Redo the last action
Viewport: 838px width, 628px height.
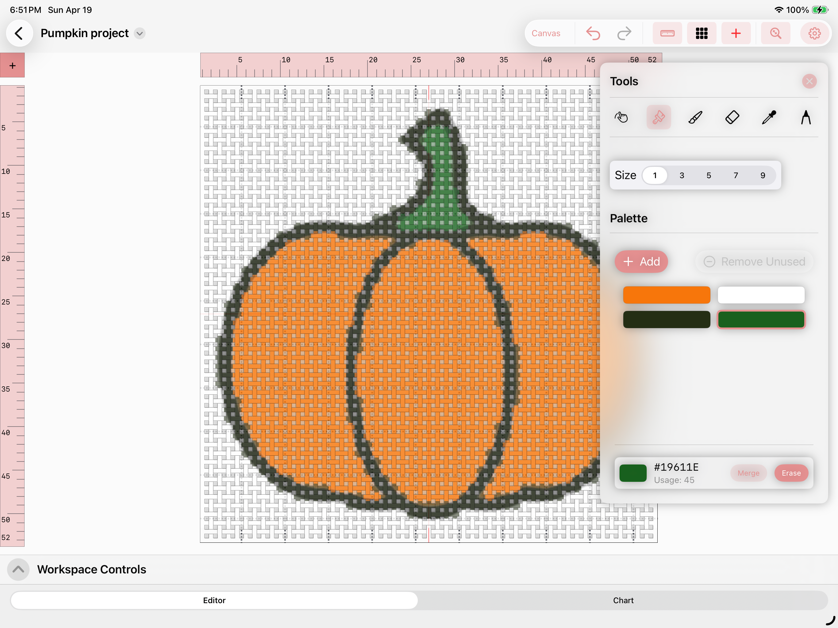pos(624,33)
